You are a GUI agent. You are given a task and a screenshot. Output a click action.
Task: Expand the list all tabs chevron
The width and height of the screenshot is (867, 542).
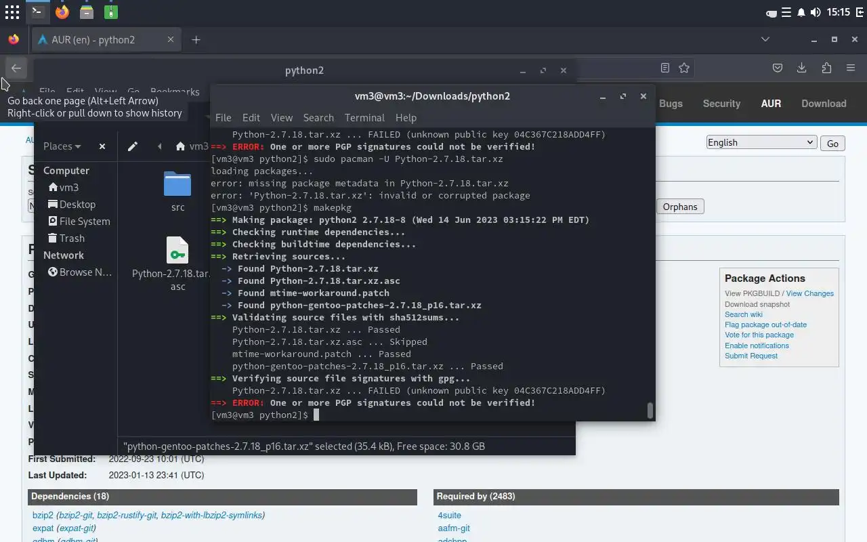click(765, 39)
